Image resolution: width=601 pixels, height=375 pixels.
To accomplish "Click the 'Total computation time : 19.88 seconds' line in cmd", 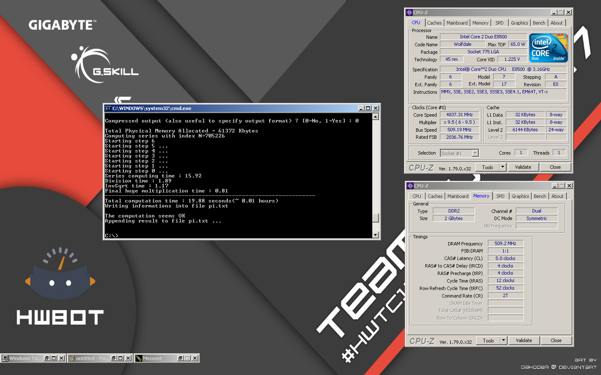I will coord(191,201).
